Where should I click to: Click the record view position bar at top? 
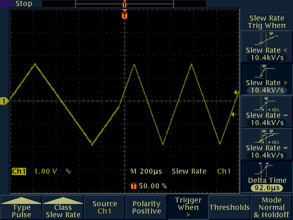tap(125, 4)
